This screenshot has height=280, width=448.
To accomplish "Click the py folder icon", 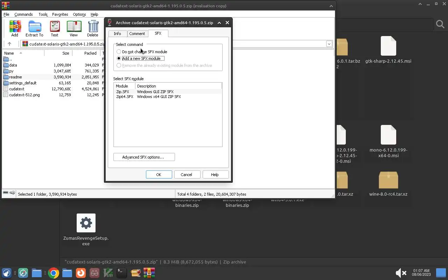I will coord(6,71).
